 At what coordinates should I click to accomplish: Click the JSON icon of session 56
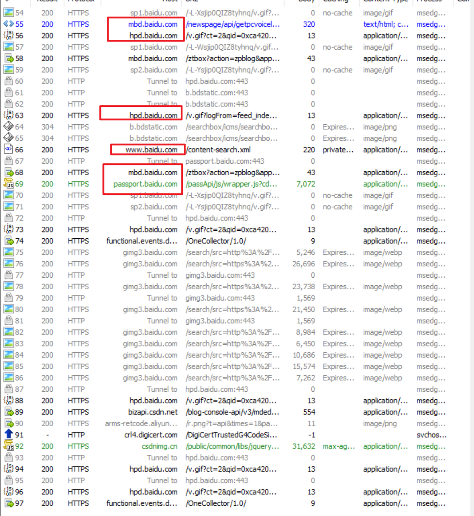8,35
